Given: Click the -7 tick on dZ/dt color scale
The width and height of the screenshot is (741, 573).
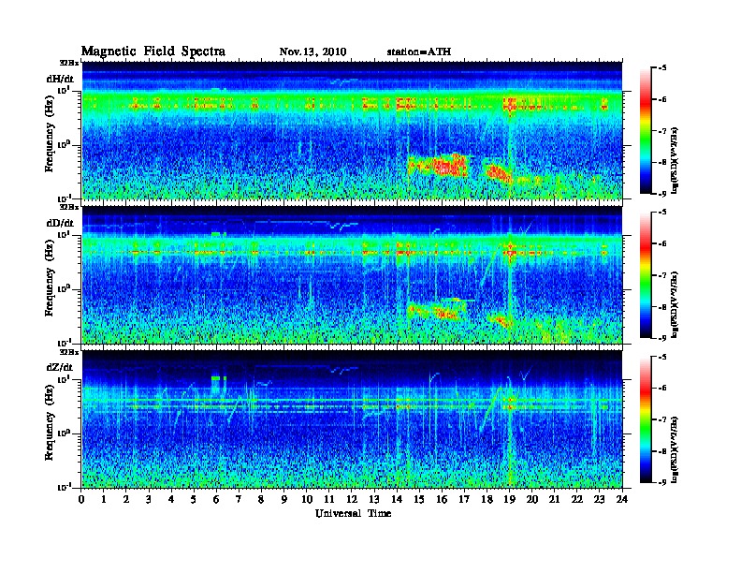Looking at the screenshot, I should tap(662, 419).
